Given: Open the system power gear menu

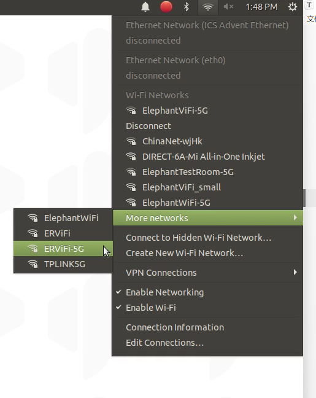Looking at the screenshot, I should tap(293, 7).
